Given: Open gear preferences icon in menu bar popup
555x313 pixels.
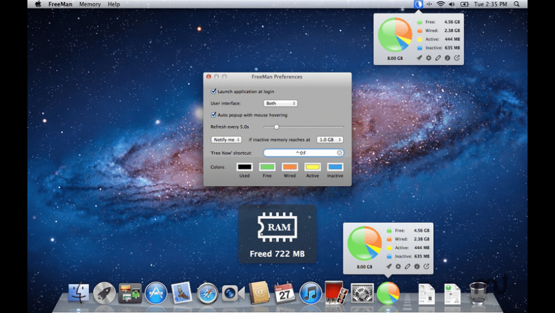Looking at the screenshot, I should (429, 57).
